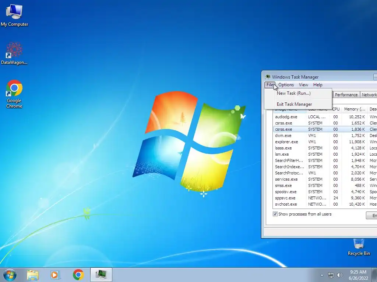The height and width of the screenshot is (282, 377).
Task: Select the svchost.exe process
Action: point(325,204)
